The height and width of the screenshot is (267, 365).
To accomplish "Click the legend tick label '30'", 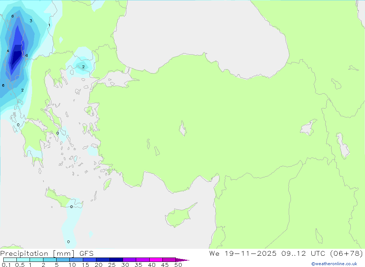I will 125,265.
